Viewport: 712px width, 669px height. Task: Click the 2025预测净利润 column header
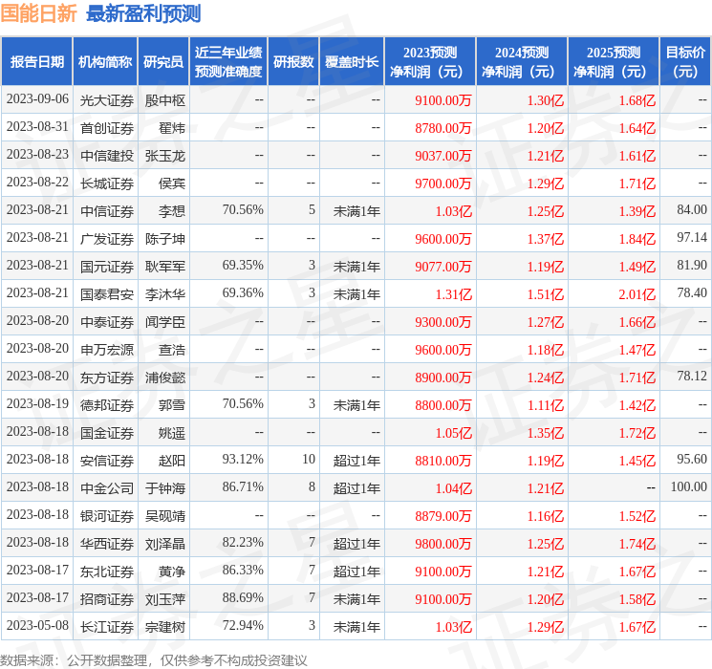tap(614, 62)
